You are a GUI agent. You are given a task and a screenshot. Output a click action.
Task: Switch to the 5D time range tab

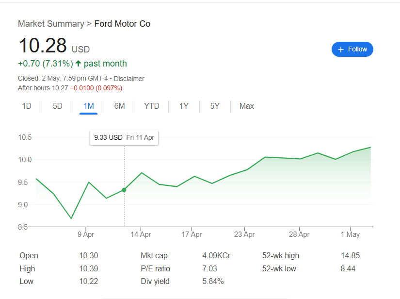57,106
